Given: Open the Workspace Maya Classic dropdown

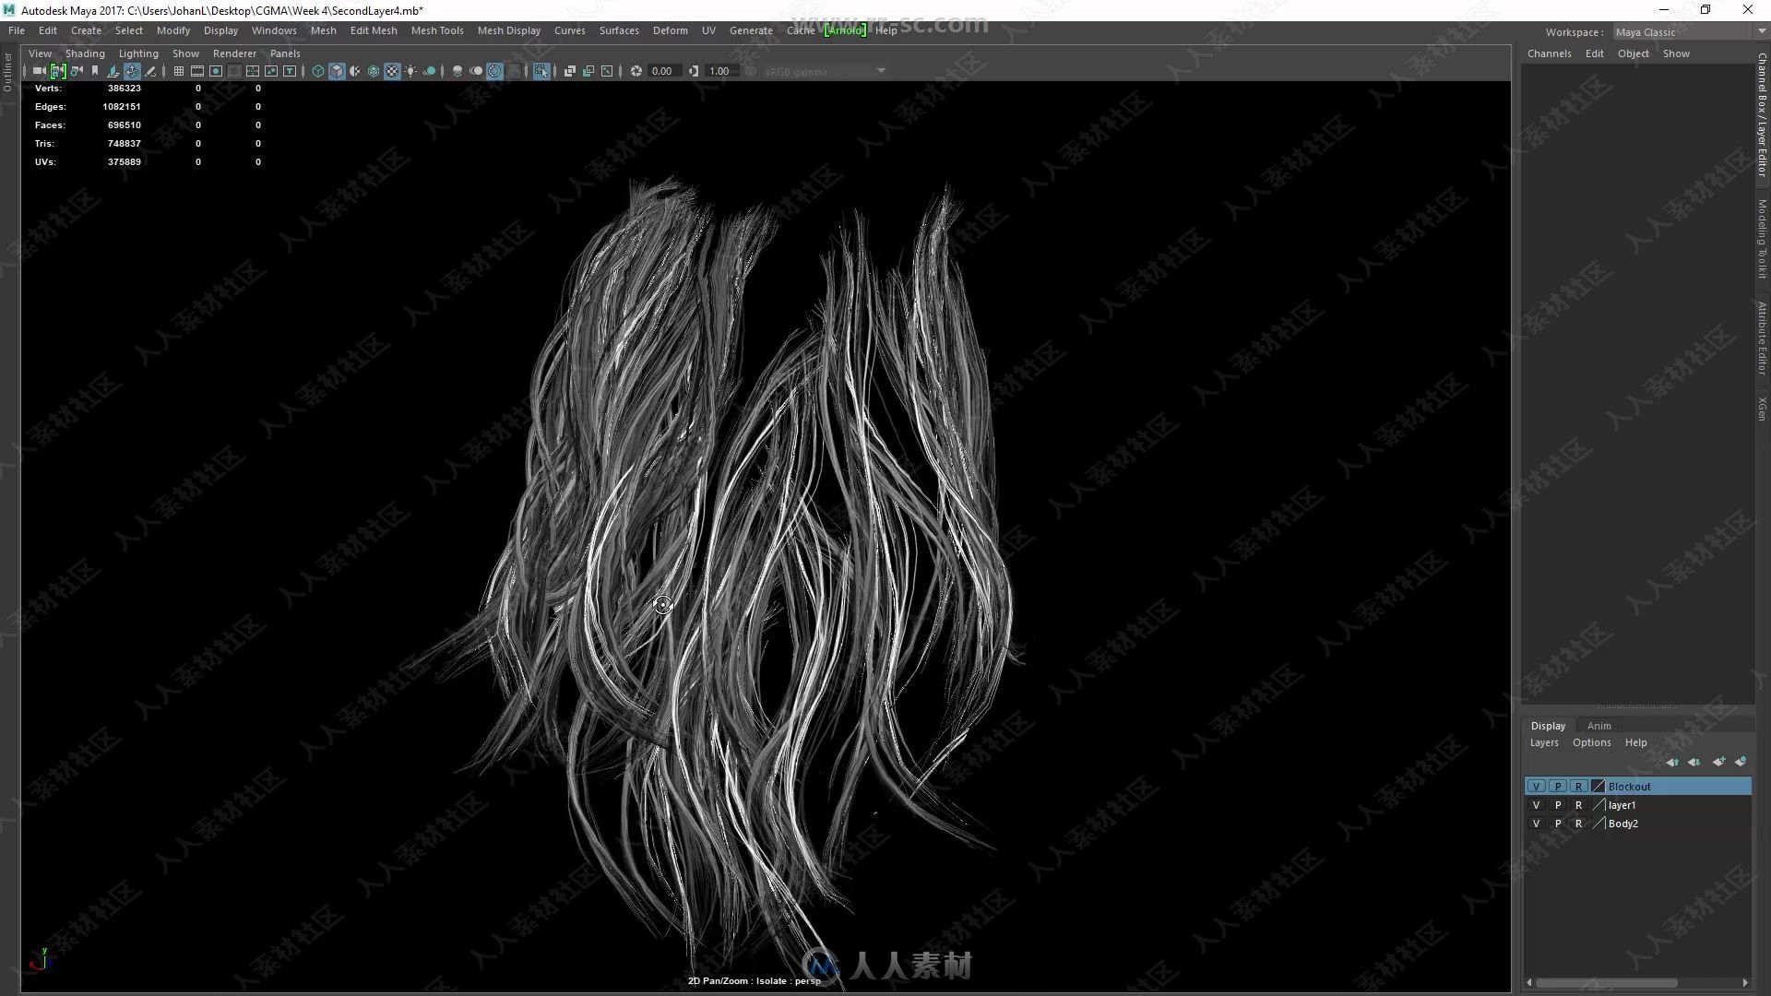Looking at the screenshot, I should pyautogui.click(x=1689, y=32).
